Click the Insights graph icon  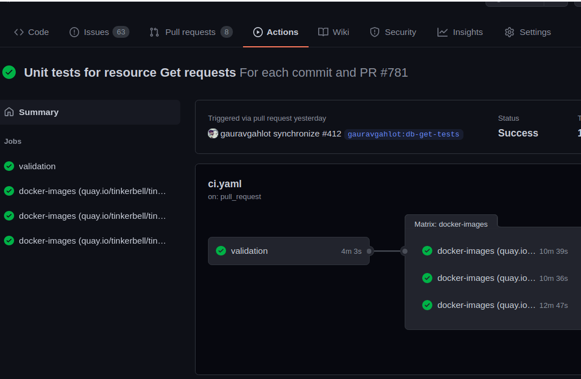443,32
